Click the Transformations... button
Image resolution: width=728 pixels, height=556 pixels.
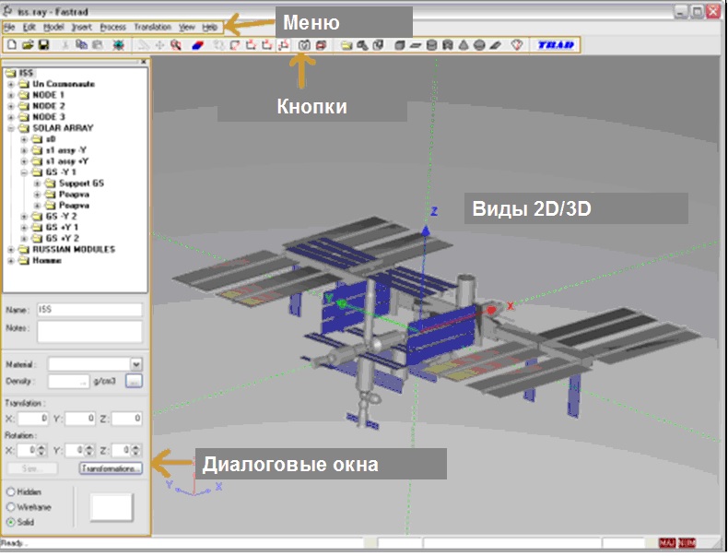tap(111, 468)
